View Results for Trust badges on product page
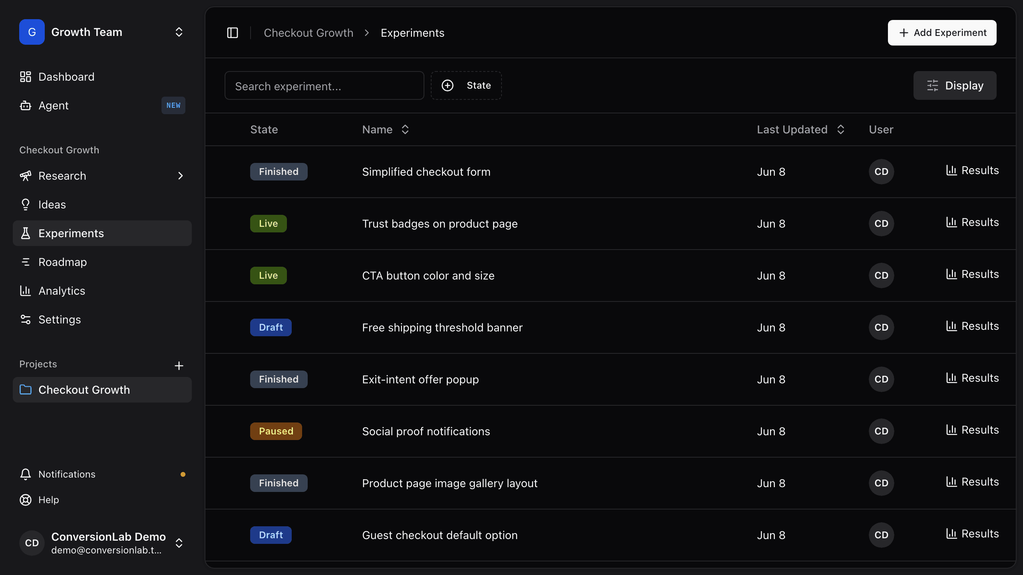The height and width of the screenshot is (575, 1023). pyautogui.click(x=973, y=222)
